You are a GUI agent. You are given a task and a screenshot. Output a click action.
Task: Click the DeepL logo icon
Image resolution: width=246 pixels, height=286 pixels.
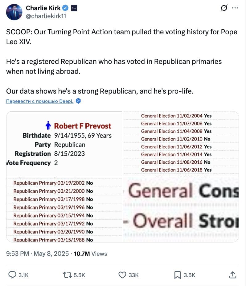click(x=78, y=101)
